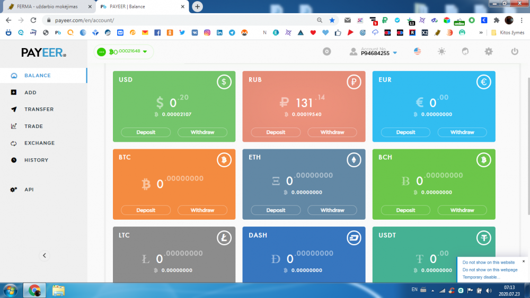The width and height of the screenshot is (530, 298).
Task: Toggle the light theme sun icon
Action: 441,51
